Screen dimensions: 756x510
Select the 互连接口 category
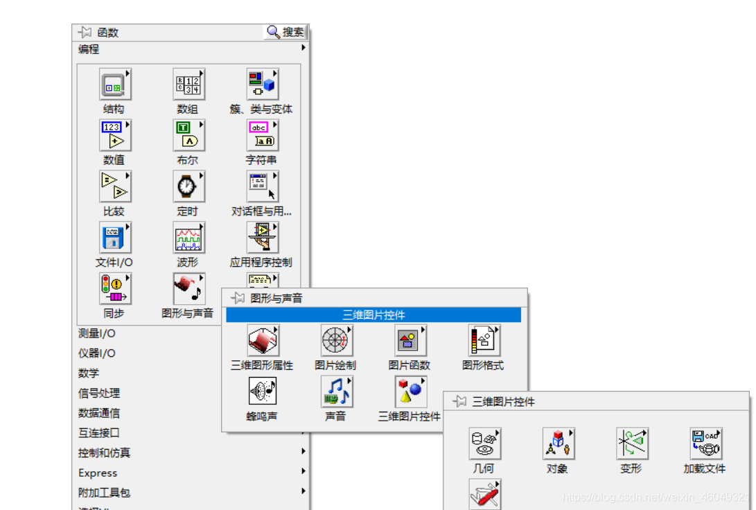[x=99, y=433]
